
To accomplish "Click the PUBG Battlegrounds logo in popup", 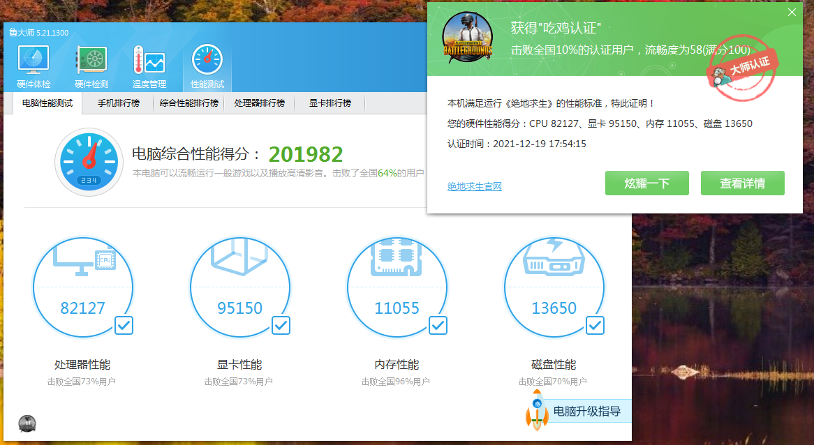I will [x=467, y=38].
